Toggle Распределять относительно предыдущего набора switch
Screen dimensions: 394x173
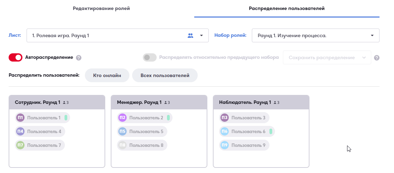coord(149,57)
